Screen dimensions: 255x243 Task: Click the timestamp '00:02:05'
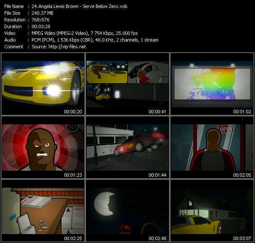(x=242, y=175)
